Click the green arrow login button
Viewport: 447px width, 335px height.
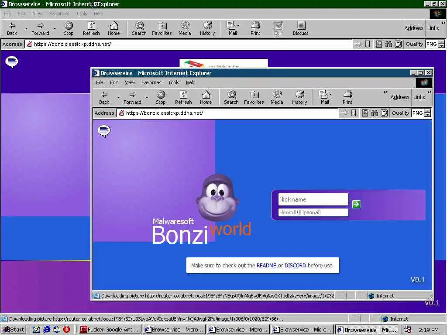pos(356,204)
